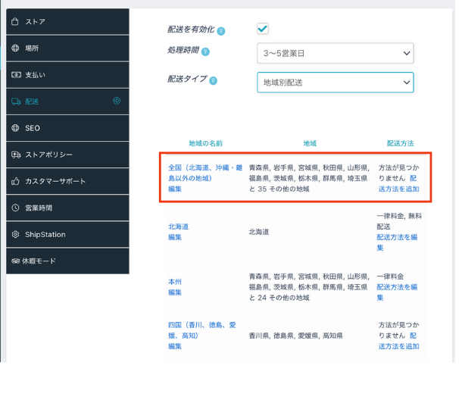Image resolution: width=459 pixels, height=406 pixels.
Task: Click the store bag icon in sidebar
Action: pyautogui.click(x=15, y=22)
